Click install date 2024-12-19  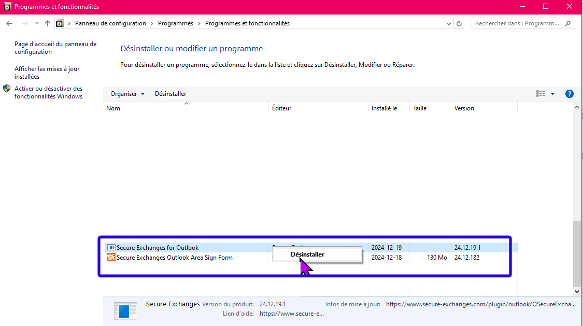387,248
